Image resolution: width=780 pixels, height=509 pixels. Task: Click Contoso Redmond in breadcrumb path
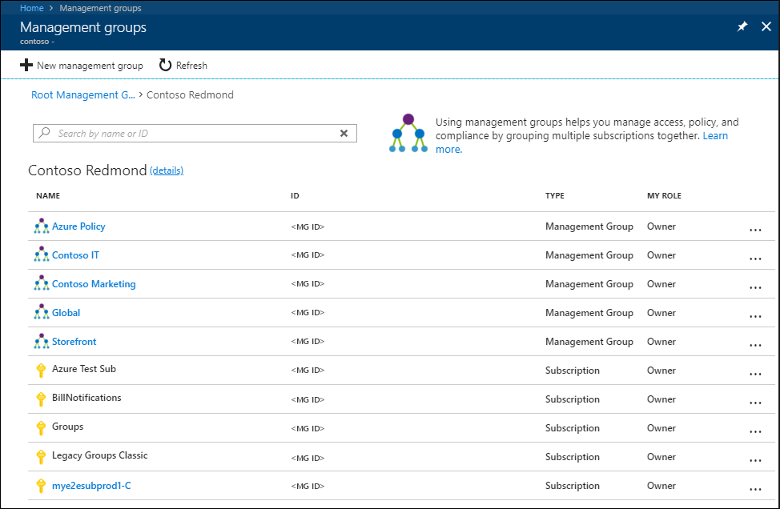[x=190, y=94]
